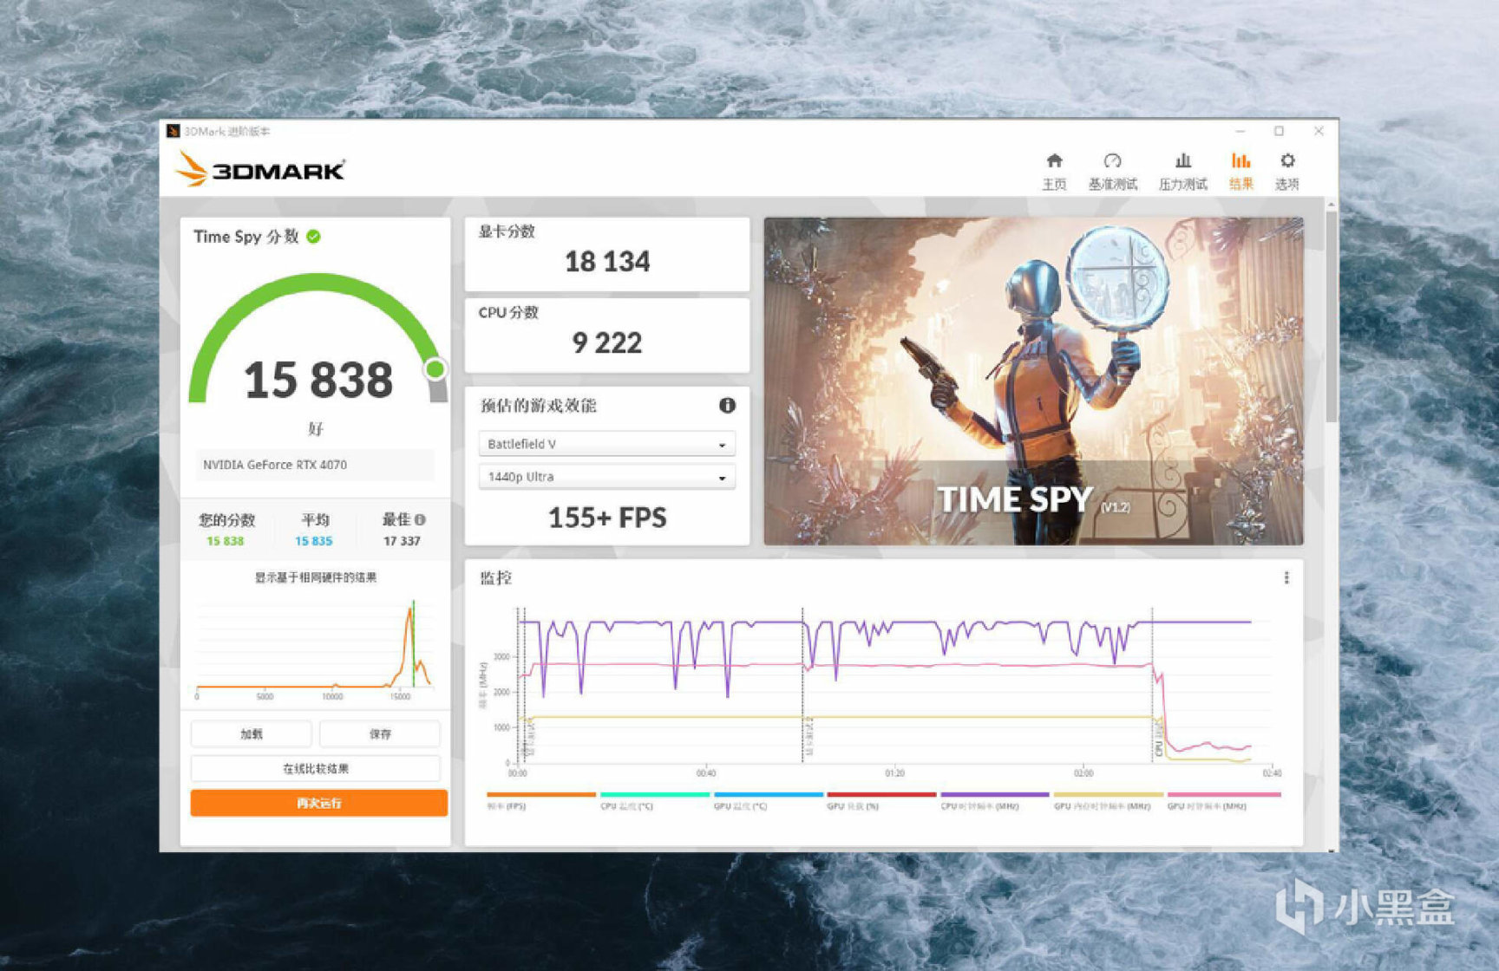Click the main score 15 838
Viewport: 1499px width, 971px height.
pos(318,380)
